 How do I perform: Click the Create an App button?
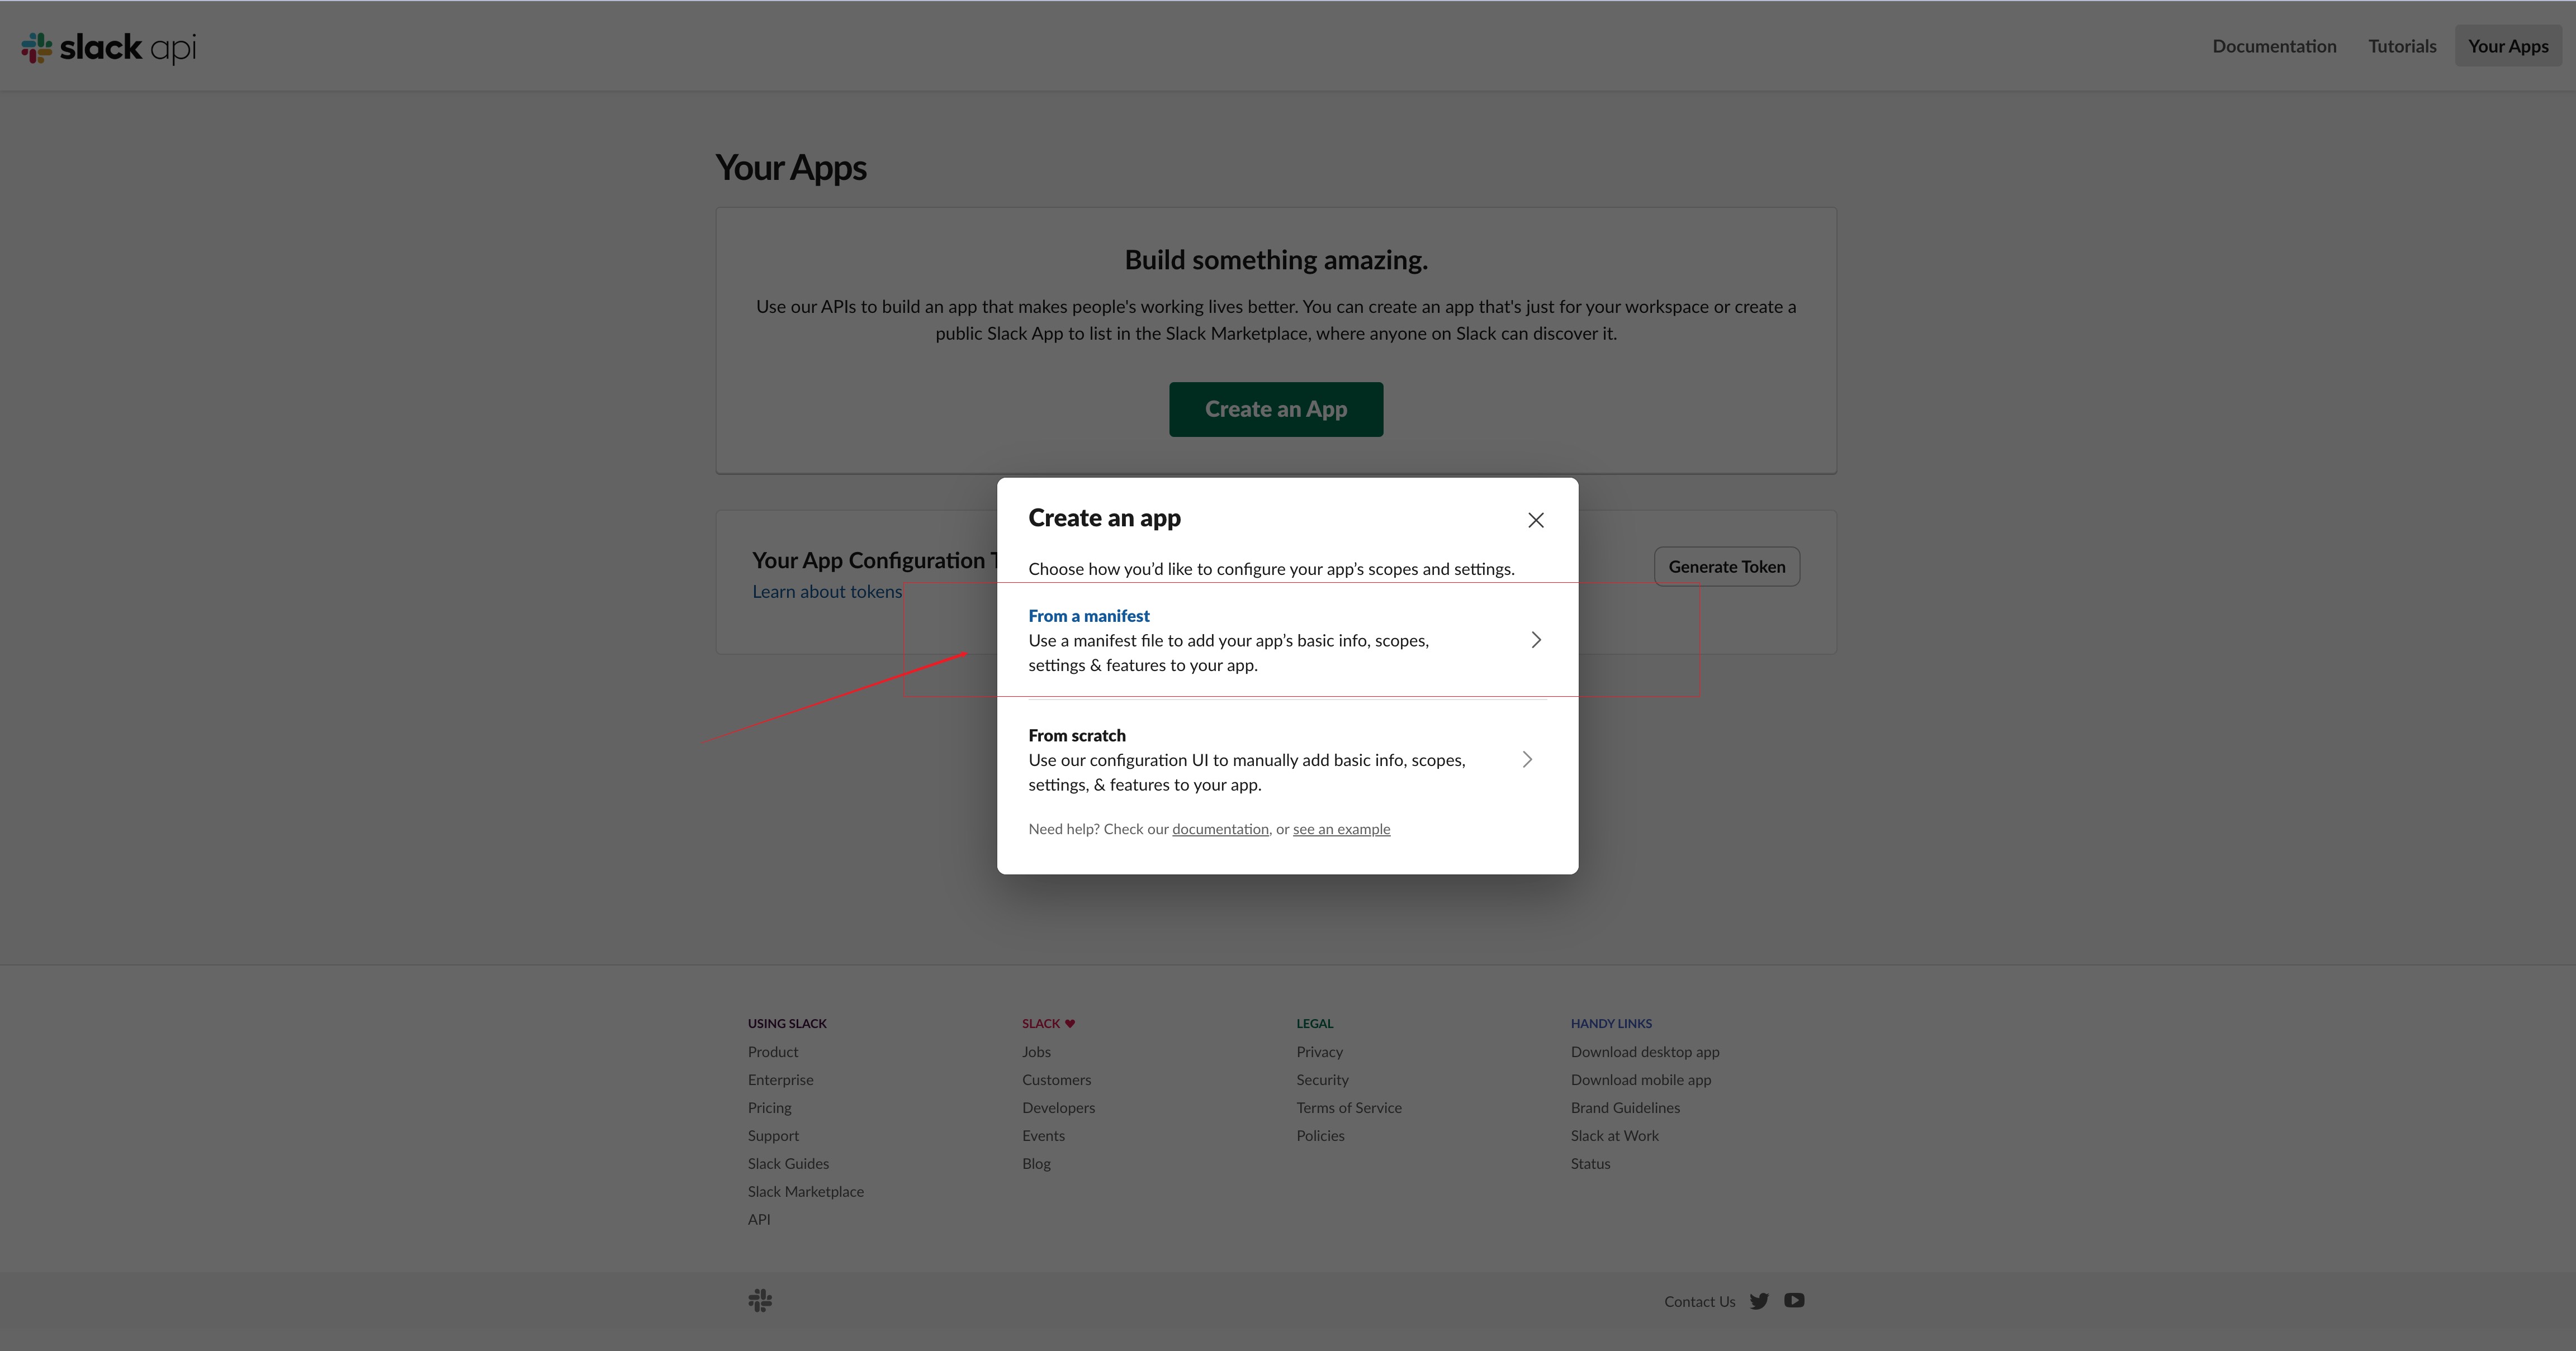click(x=1276, y=408)
